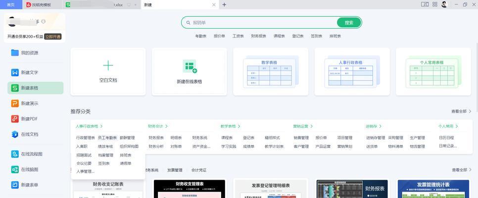Click 日历日程 under 个人常用
Screen dimensions: 478x198
(446, 138)
